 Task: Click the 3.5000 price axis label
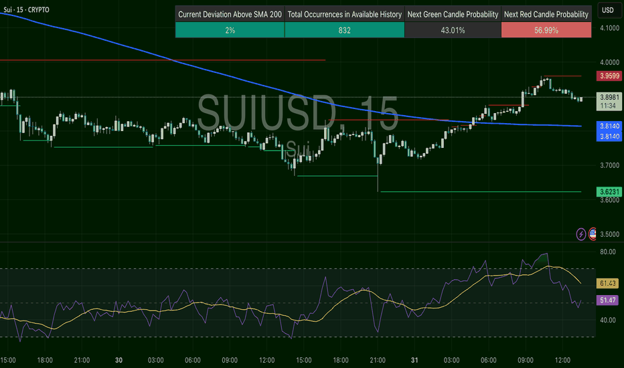(x=610, y=234)
